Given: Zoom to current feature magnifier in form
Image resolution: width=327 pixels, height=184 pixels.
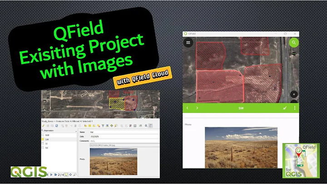Looking at the screenshot, I should point(75,174).
